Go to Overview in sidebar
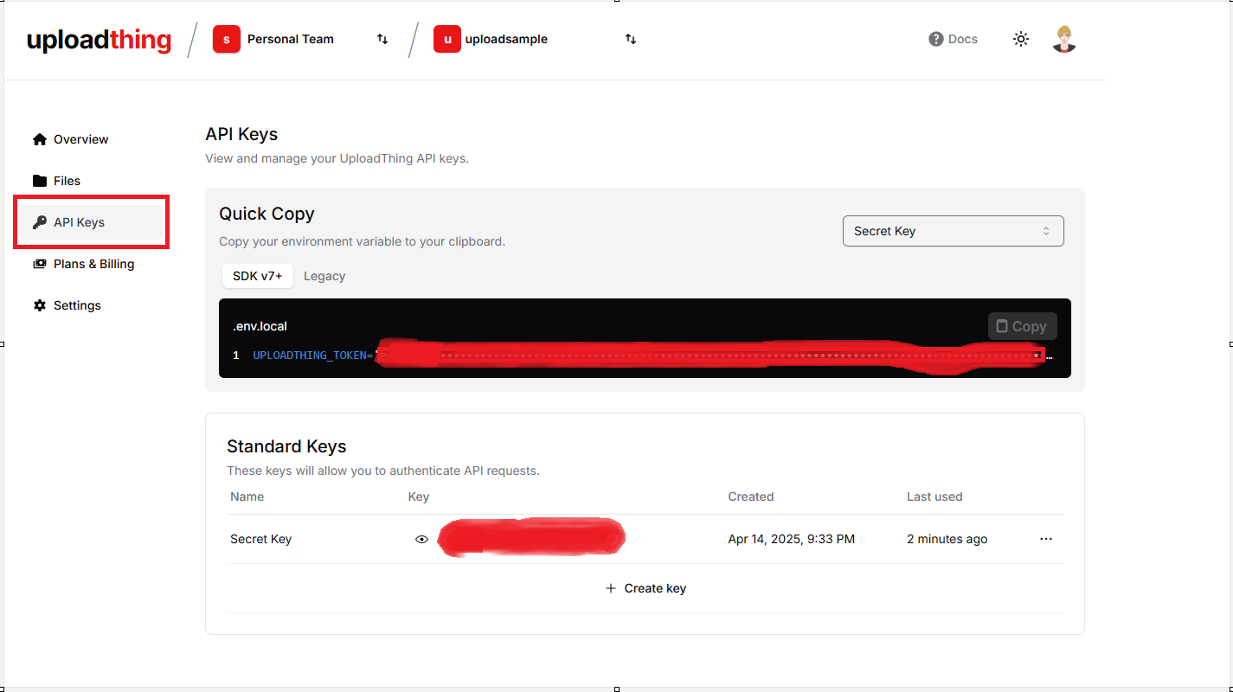The height and width of the screenshot is (692, 1233). coord(91,139)
